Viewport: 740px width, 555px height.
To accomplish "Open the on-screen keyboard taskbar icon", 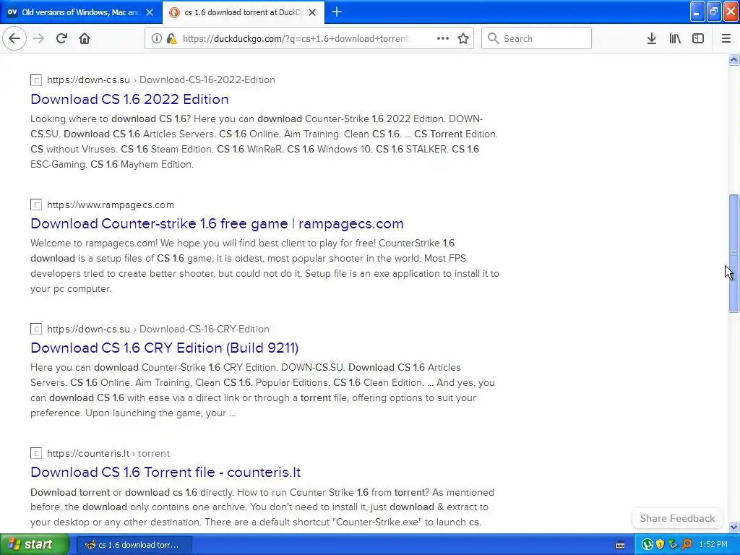I will 620,545.
